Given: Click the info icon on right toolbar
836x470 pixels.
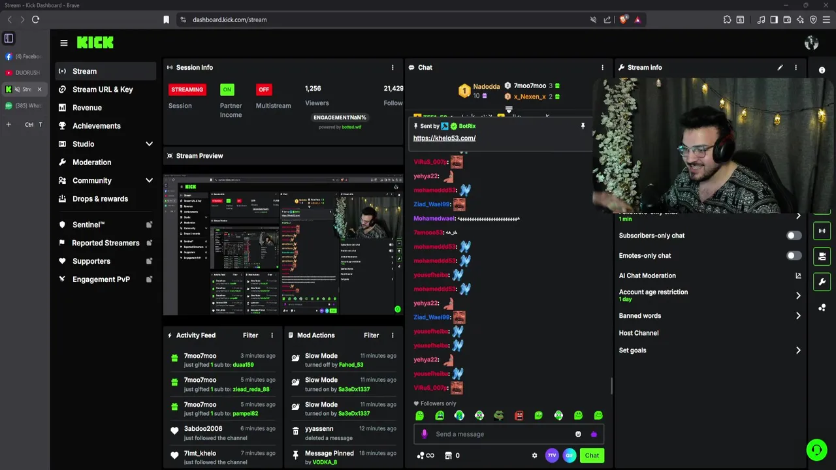Looking at the screenshot, I should [822, 70].
